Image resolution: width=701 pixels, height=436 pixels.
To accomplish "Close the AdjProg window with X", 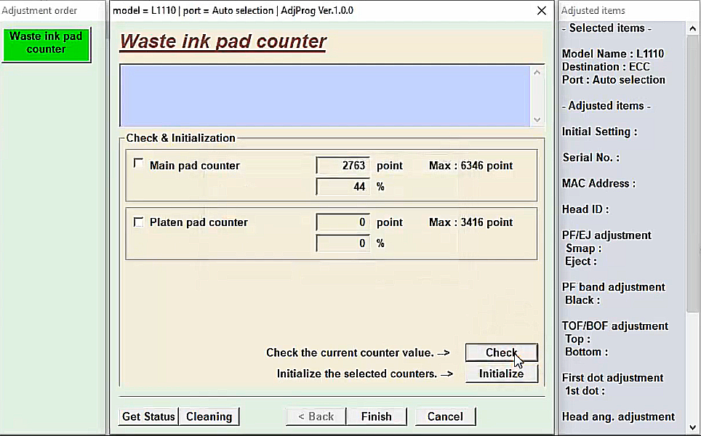I will pos(541,11).
